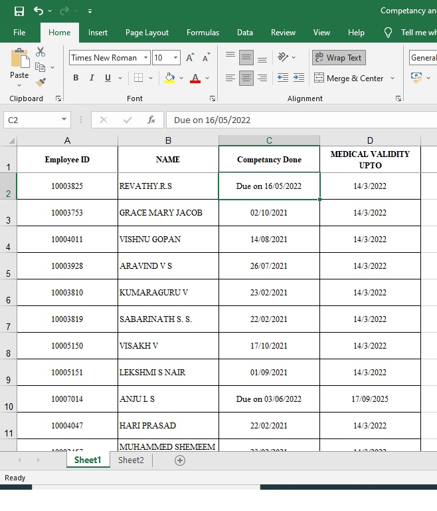This screenshot has width=437, height=511.
Task: Decrease font size with the smaller A
Action: [x=207, y=57]
